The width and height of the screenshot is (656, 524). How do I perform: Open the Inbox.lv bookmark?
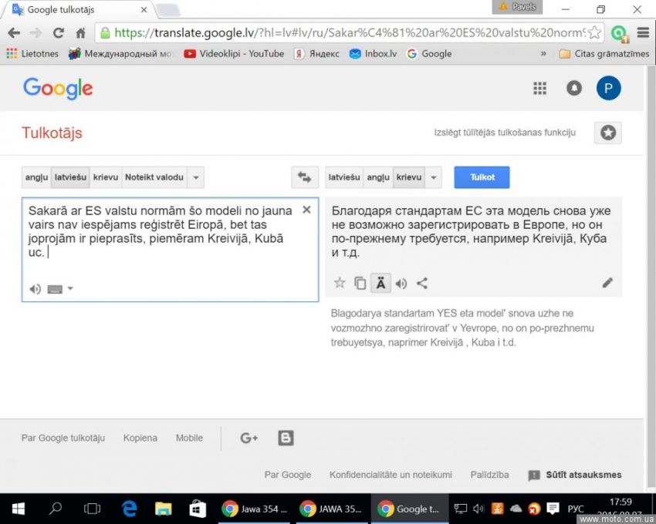pyautogui.click(x=374, y=53)
